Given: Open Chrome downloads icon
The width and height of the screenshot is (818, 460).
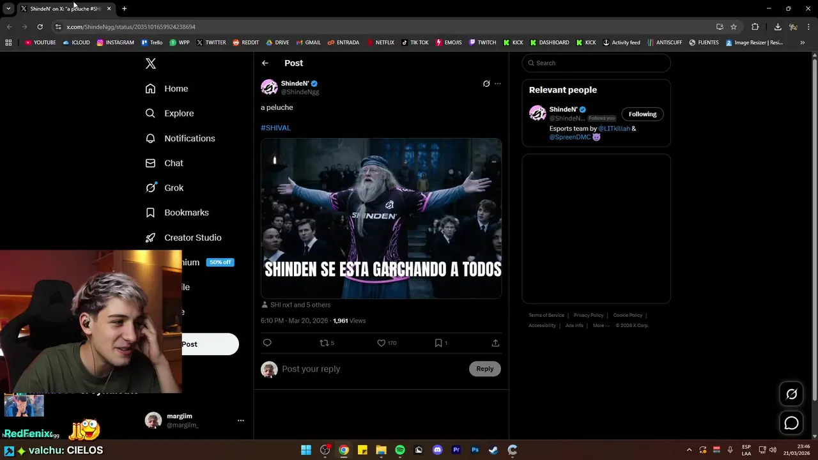Looking at the screenshot, I should coord(778,27).
